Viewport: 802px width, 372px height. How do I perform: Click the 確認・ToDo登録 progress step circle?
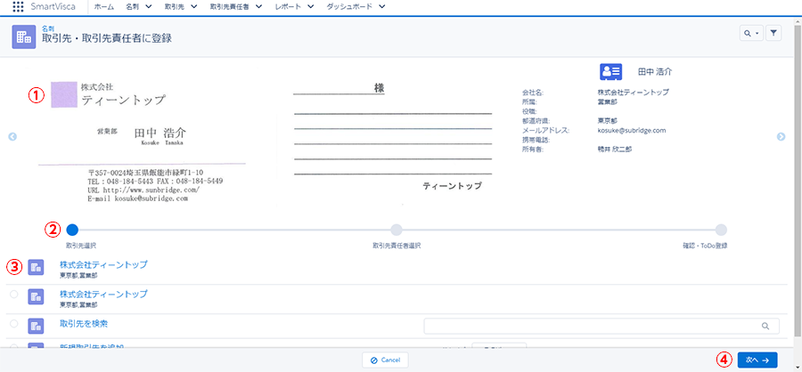721,230
